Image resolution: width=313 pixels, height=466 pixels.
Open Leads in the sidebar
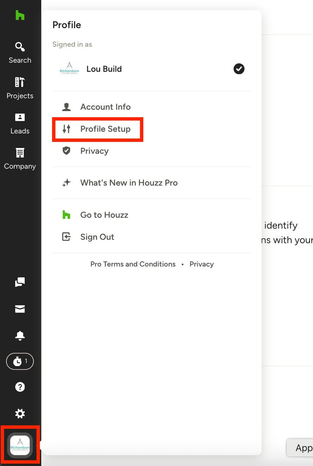coord(20,124)
